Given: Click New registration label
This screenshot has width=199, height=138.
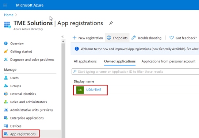Looking at the screenshot, I should click(x=91, y=38).
